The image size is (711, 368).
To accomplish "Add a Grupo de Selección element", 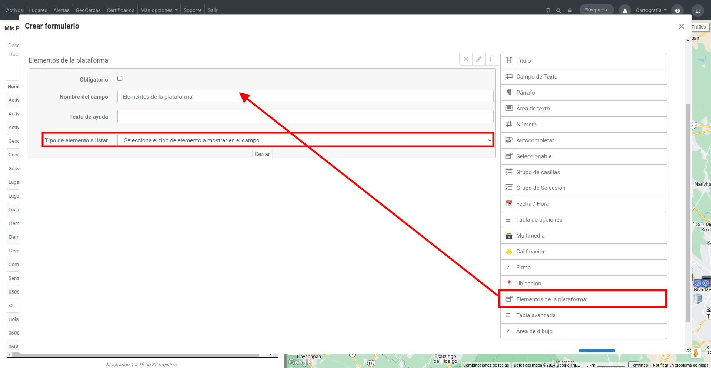I will tap(583, 188).
